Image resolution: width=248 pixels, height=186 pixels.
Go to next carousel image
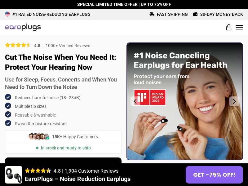234,101
